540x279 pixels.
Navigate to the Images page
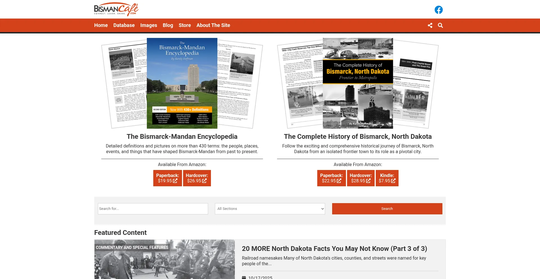148,25
